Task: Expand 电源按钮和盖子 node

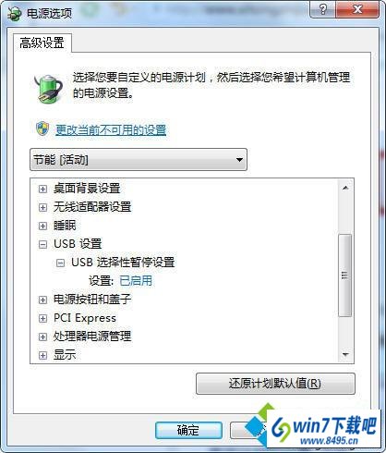Action: (42, 300)
